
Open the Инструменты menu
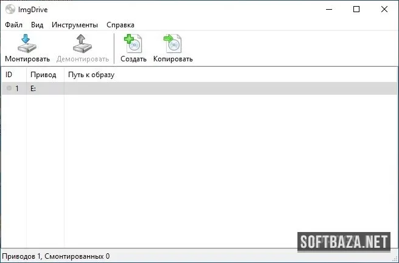(x=75, y=25)
